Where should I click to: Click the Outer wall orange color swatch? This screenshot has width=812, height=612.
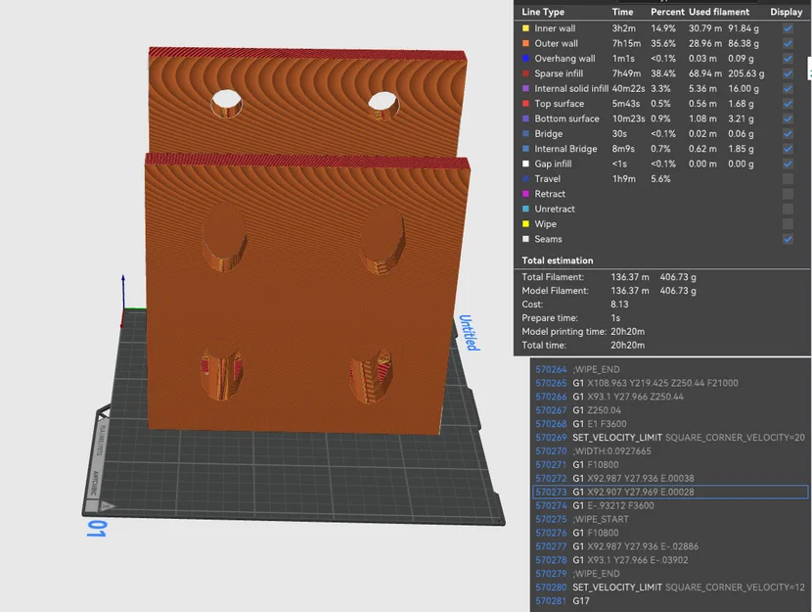[x=525, y=43]
